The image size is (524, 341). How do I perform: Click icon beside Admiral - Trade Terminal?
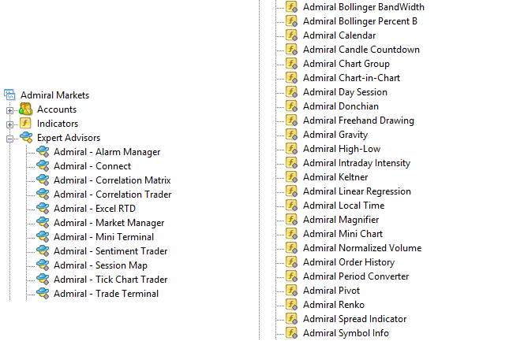pos(43,294)
